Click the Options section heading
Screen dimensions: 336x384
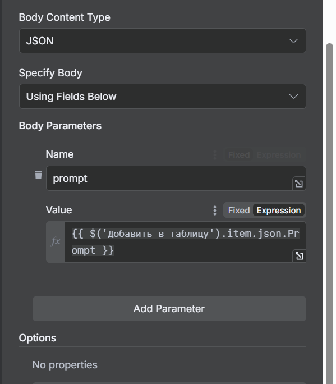38,338
